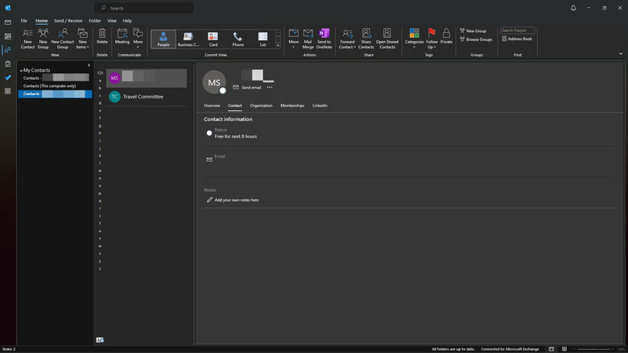Click the Send to OneNote icon
Viewport: 628px width, 353px height.
point(324,35)
